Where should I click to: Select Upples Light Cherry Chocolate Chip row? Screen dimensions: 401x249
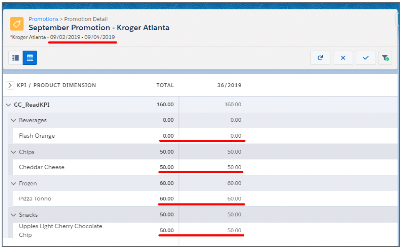tap(205, 230)
